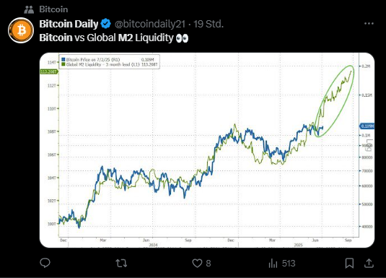Click the green Global M2 legend swatch
This screenshot has height=278, width=386.
click(x=63, y=64)
